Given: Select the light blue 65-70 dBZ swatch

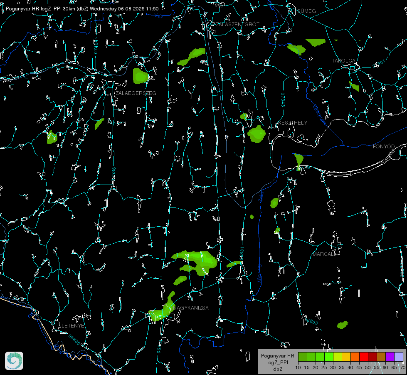Looking at the screenshot, I should (x=399, y=357).
